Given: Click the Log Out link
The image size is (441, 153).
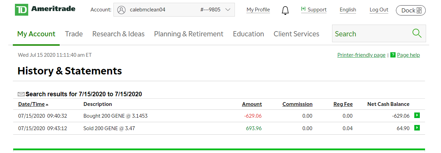Looking at the screenshot, I should [379, 10].
